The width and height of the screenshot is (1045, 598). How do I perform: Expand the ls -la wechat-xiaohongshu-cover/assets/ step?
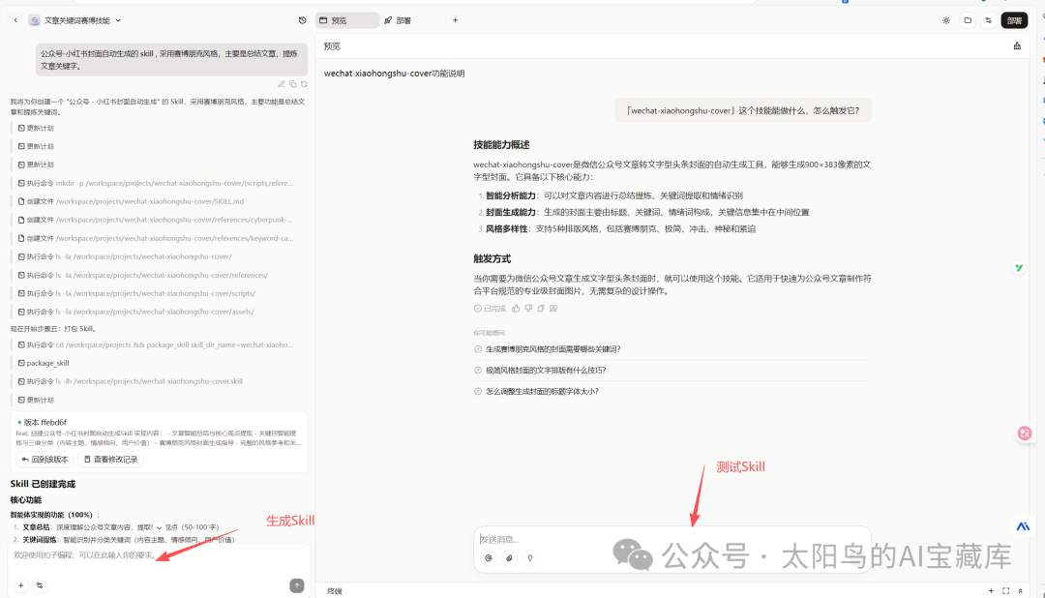pos(136,312)
